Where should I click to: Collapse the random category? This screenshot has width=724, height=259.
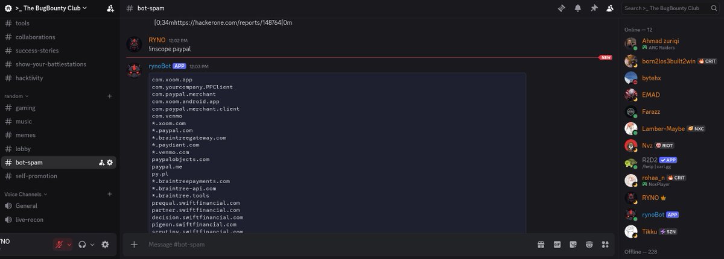(x=16, y=96)
